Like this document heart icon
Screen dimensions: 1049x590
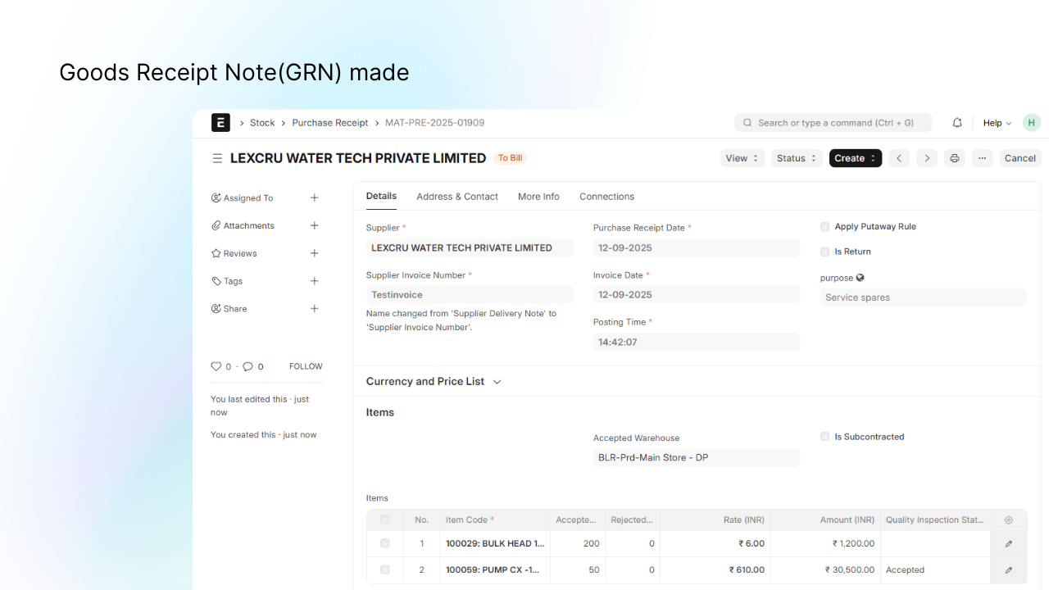pyautogui.click(x=216, y=366)
